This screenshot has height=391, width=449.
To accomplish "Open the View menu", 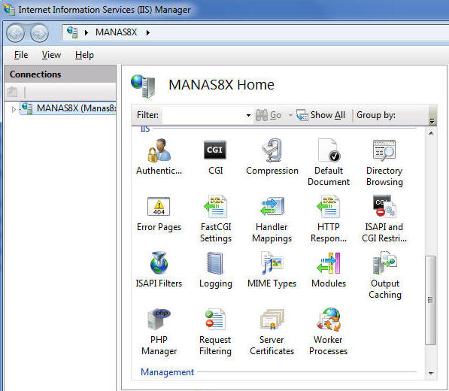I will coord(51,55).
